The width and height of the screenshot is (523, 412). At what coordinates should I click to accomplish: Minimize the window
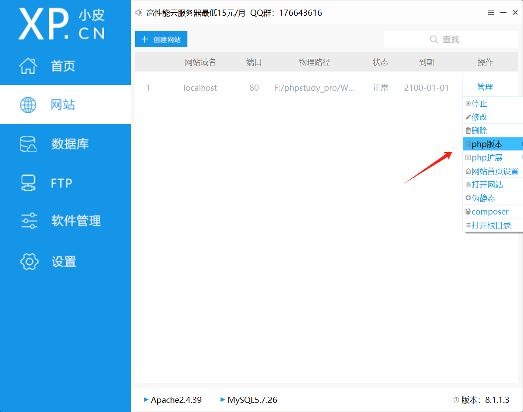pos(503,13)
